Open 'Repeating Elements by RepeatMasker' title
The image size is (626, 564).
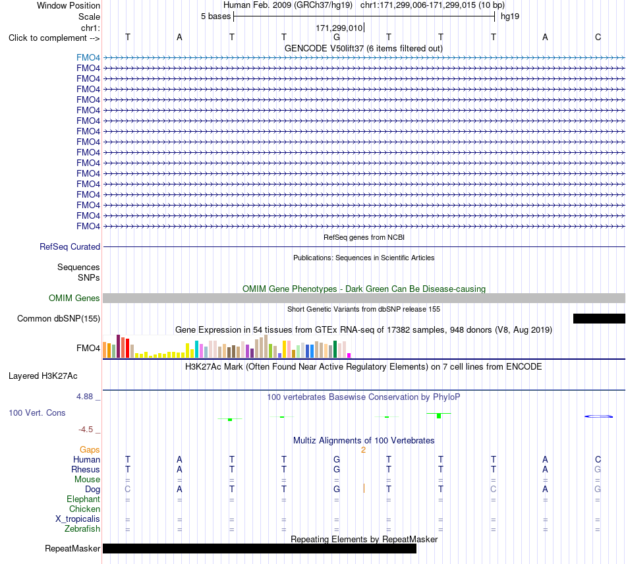point(364,539)
